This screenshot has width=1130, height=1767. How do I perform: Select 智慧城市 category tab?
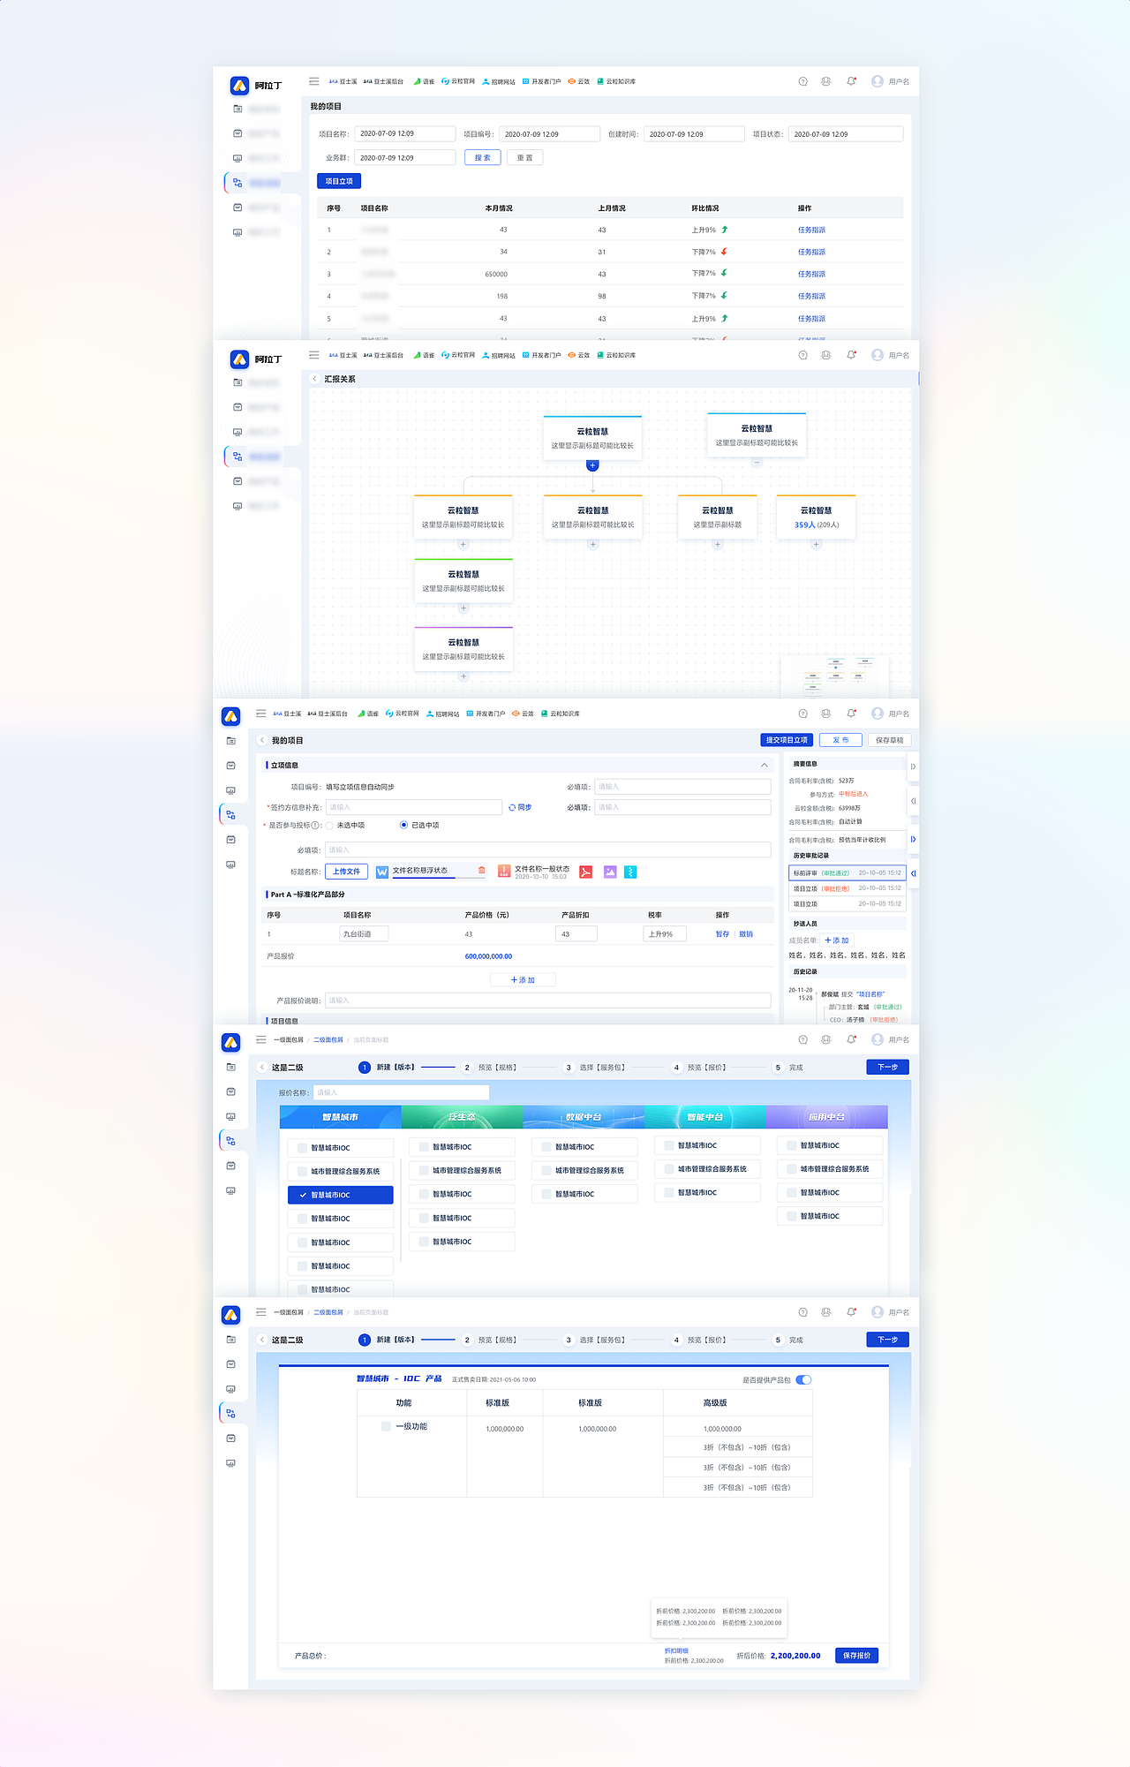point(341,1117)
